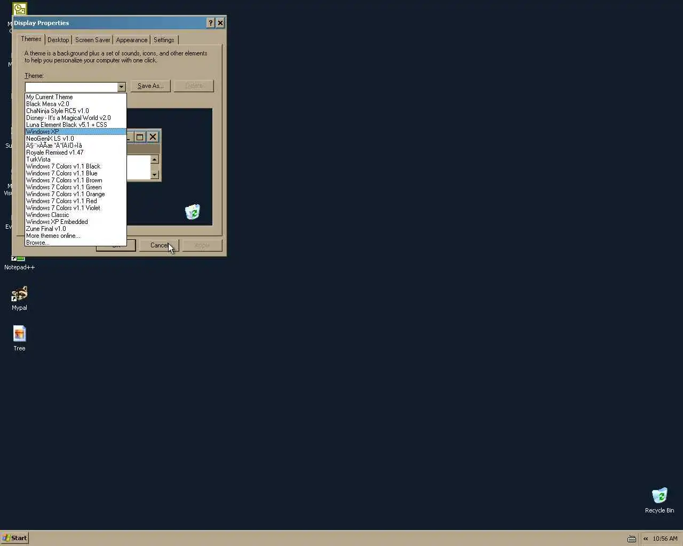683x546 pixels.
Task: Pick Zune Final v1.0 theme
Action: tap(75, 229)
